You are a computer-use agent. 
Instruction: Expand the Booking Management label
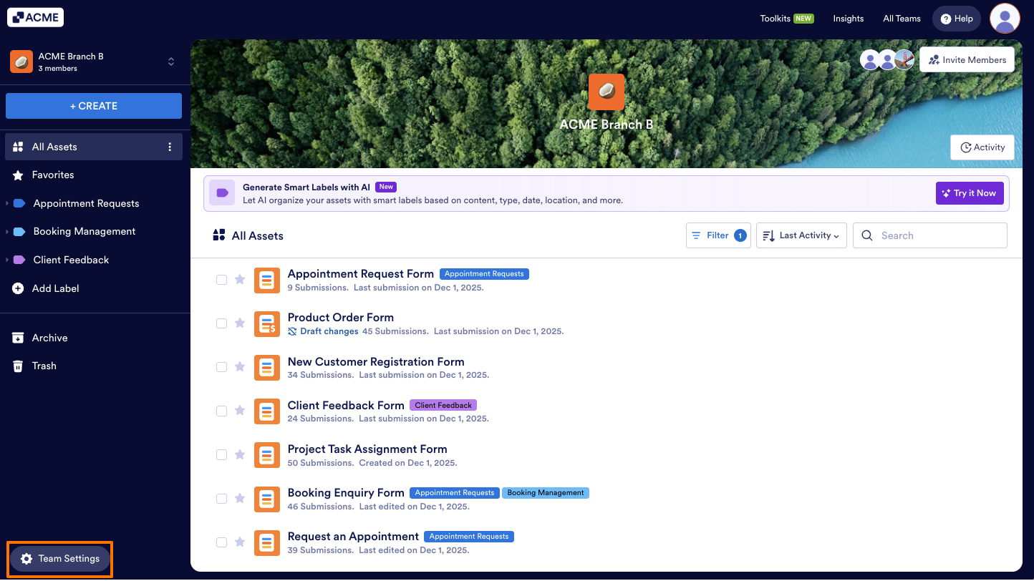click(x=7, y=232)
